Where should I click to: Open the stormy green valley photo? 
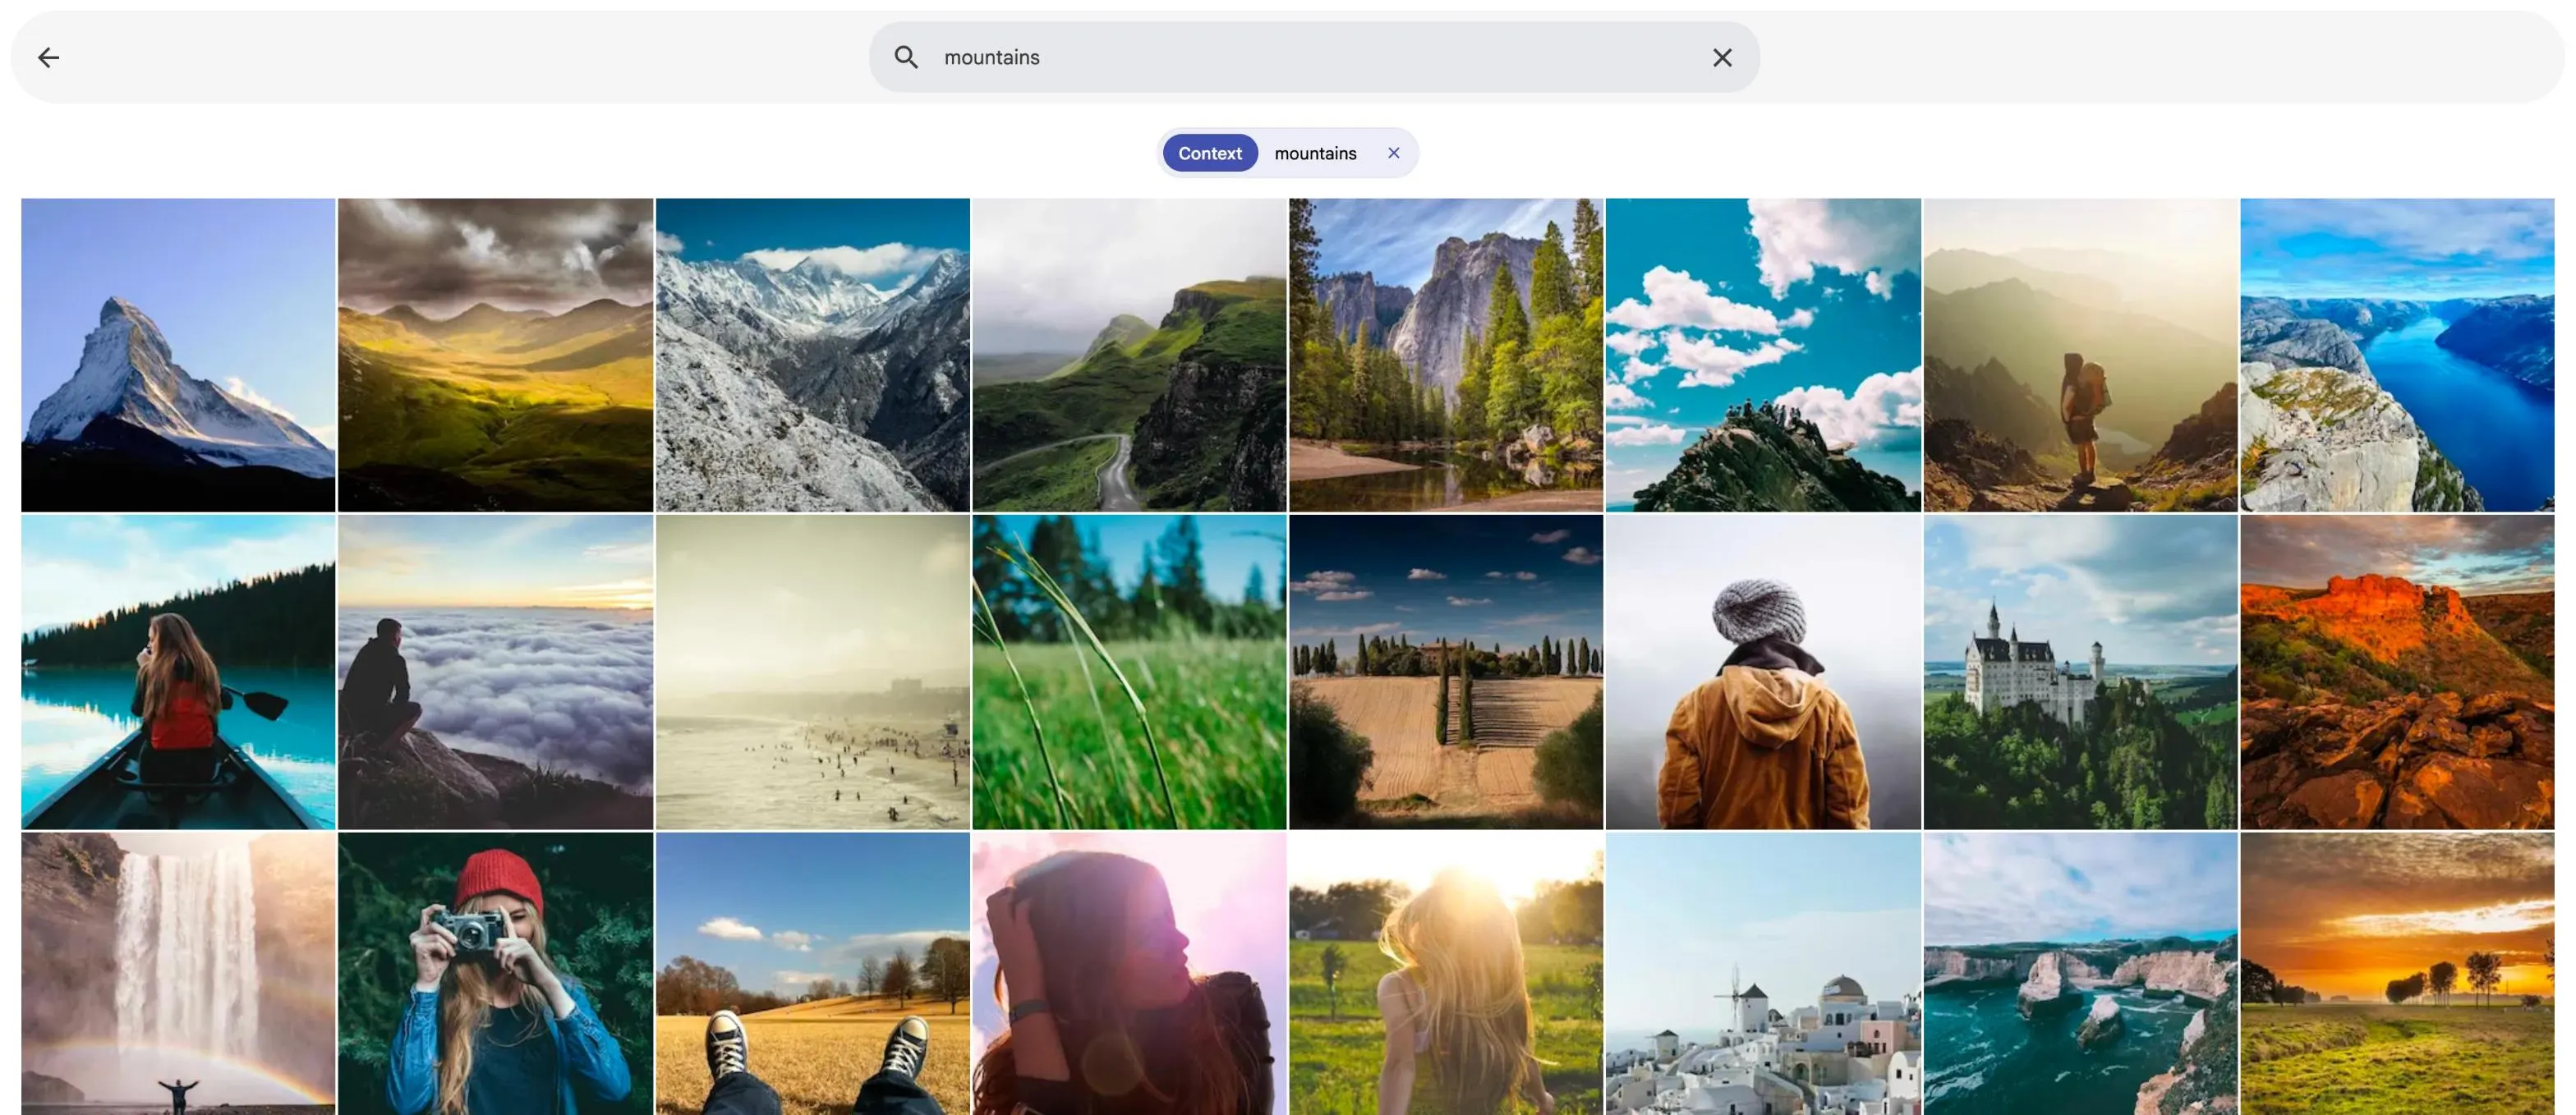pos(495,355)
